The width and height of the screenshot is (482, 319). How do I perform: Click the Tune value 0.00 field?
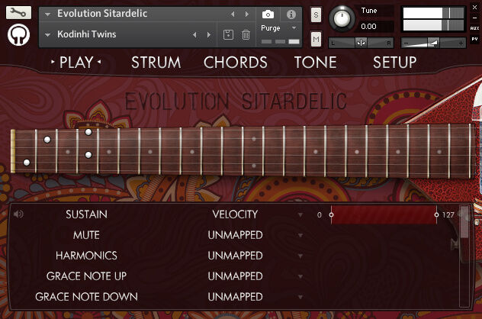tap(374, 27)
